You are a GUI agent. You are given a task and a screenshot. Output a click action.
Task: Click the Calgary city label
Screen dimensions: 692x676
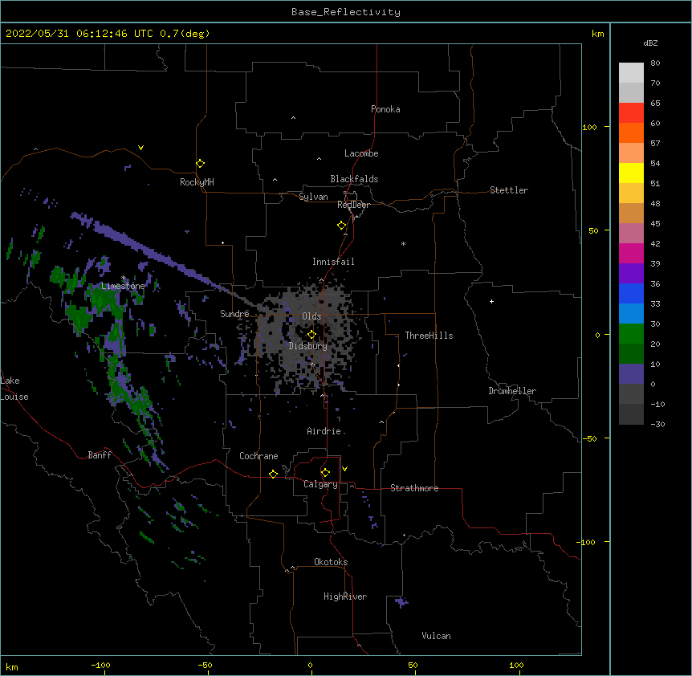[x=320, y=484]
